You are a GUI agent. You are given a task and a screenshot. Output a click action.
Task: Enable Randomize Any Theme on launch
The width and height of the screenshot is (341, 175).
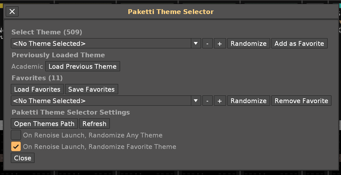[16, 135]
